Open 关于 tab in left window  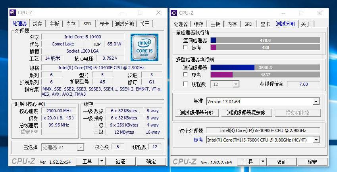point(144,24)
